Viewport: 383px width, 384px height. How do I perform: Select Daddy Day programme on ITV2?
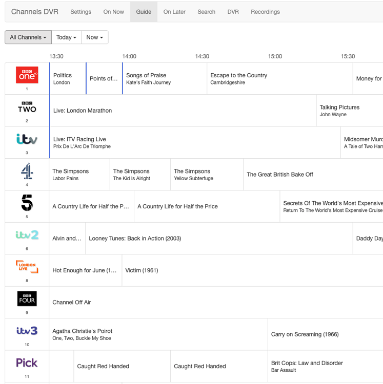[368, 238]
